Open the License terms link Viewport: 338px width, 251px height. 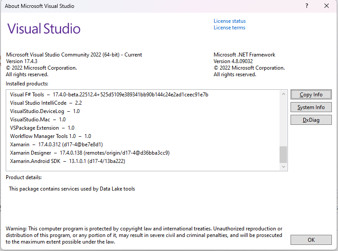[229, 28]
